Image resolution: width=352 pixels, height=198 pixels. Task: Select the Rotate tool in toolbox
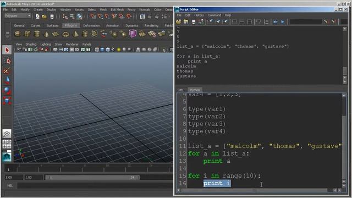[x=7, y=90]
